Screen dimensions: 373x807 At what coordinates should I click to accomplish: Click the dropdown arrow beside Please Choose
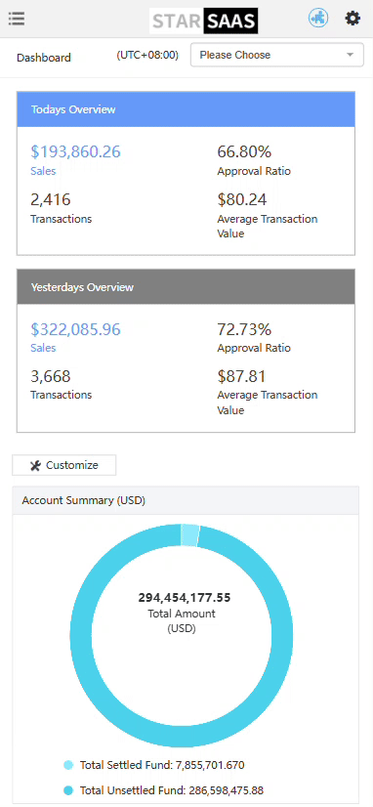pos(351,55)
